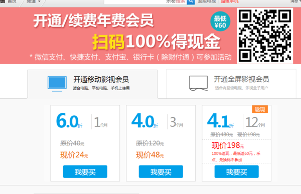Select the 开通移动影视会员 tab
This screenshot has width=301, height=194.
click(x=92, y=84)
